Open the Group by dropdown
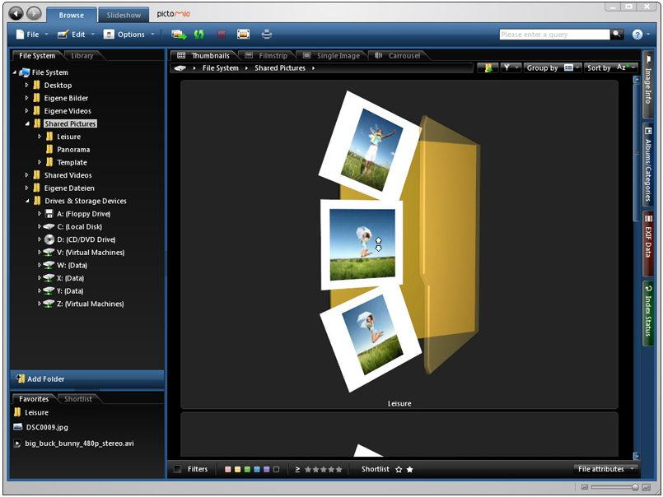 click(553, 67)
